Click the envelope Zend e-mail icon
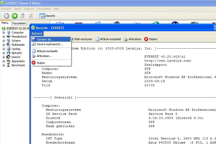 34,44
